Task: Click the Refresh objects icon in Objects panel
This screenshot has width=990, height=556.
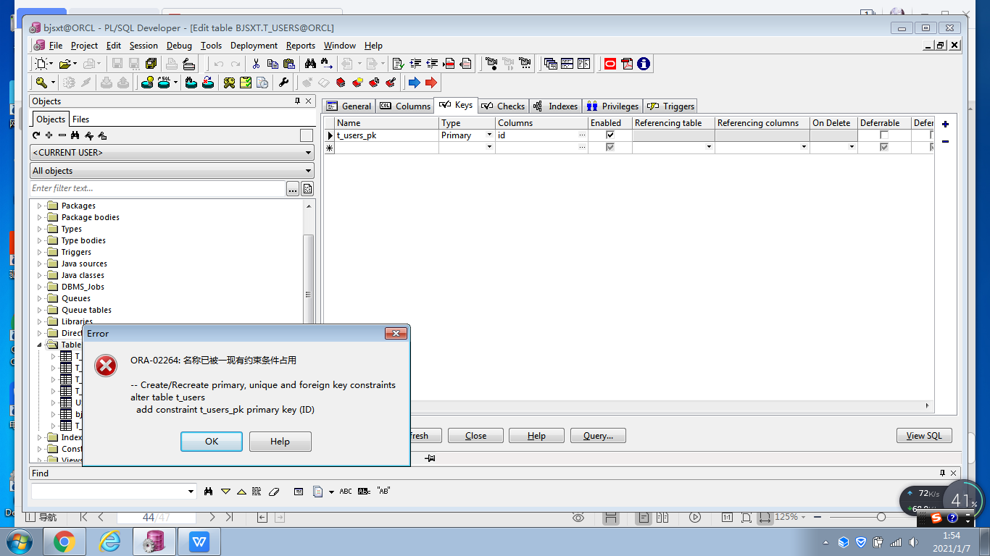Action: 36,135
